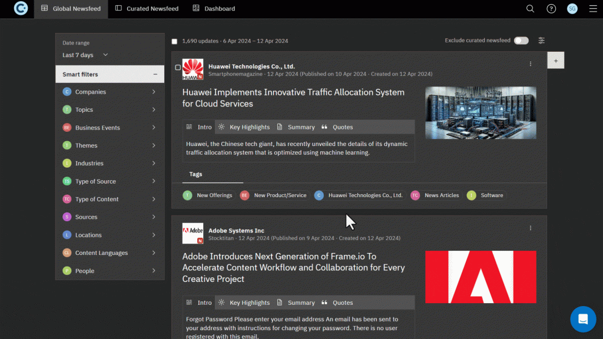Check the select-all updates checkbox

click(174, 41)
